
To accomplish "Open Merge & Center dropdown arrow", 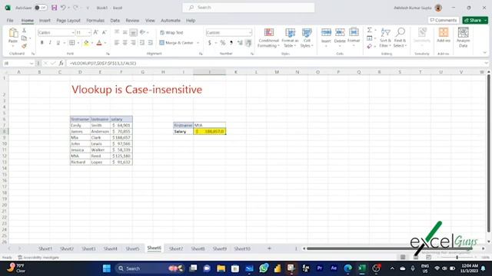I will tap(198, 43).
